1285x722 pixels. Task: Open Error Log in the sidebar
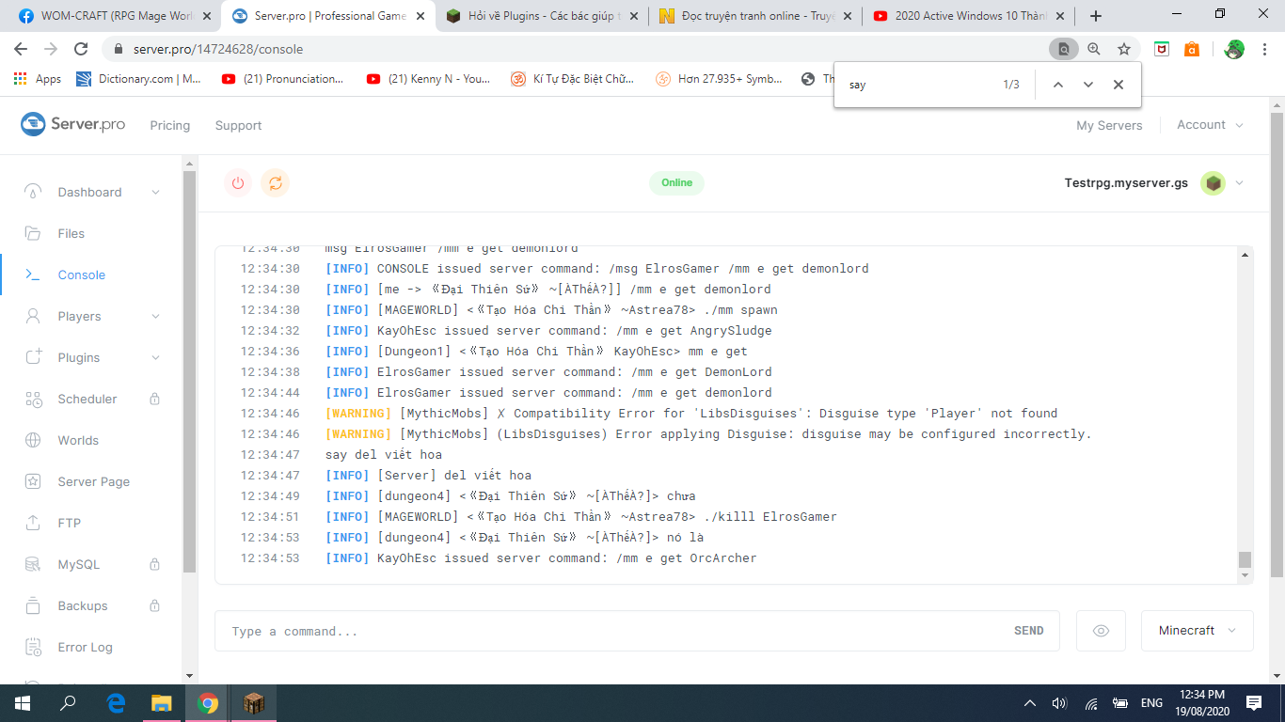85,647
